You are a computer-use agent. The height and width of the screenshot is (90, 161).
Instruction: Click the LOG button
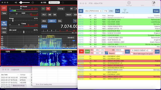[157, 51]
